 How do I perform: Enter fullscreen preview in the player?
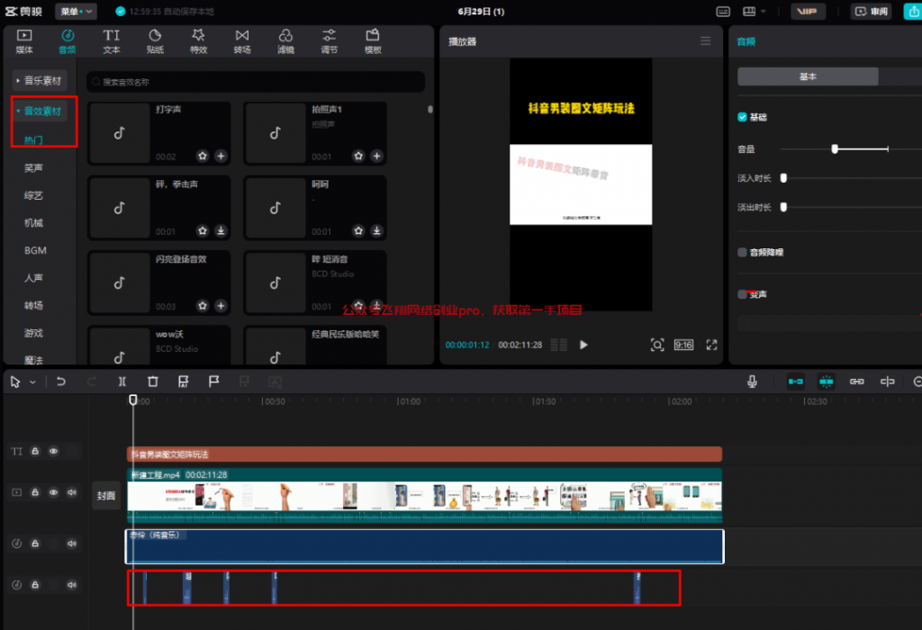click(711, 345)
